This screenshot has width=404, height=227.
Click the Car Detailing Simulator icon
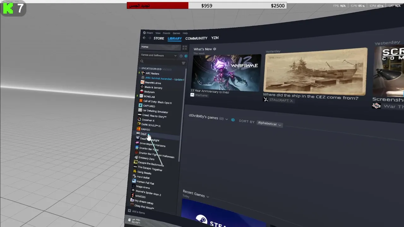point(140,110)
